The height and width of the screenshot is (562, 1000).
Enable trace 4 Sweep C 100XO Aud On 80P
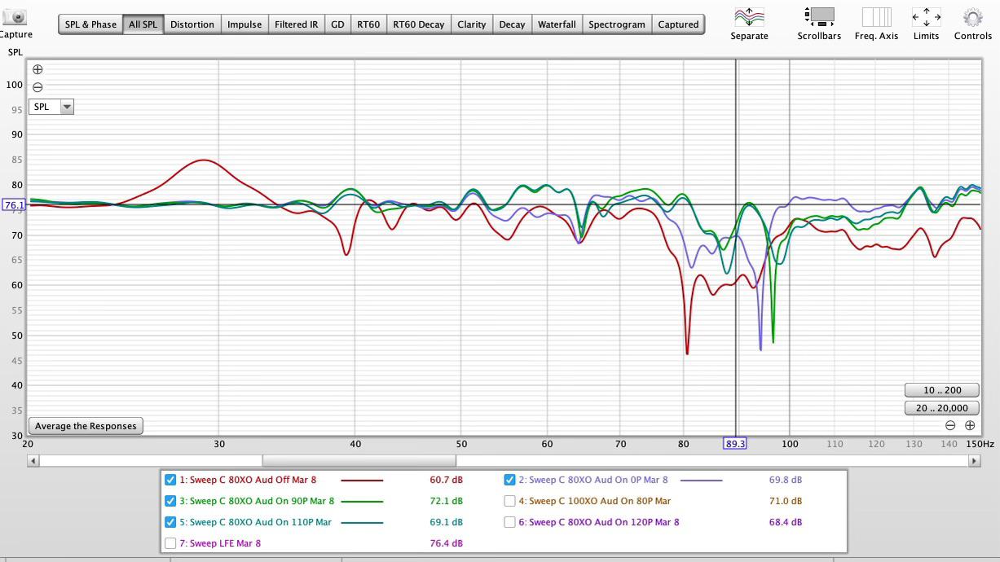click(x=509, y=501)
